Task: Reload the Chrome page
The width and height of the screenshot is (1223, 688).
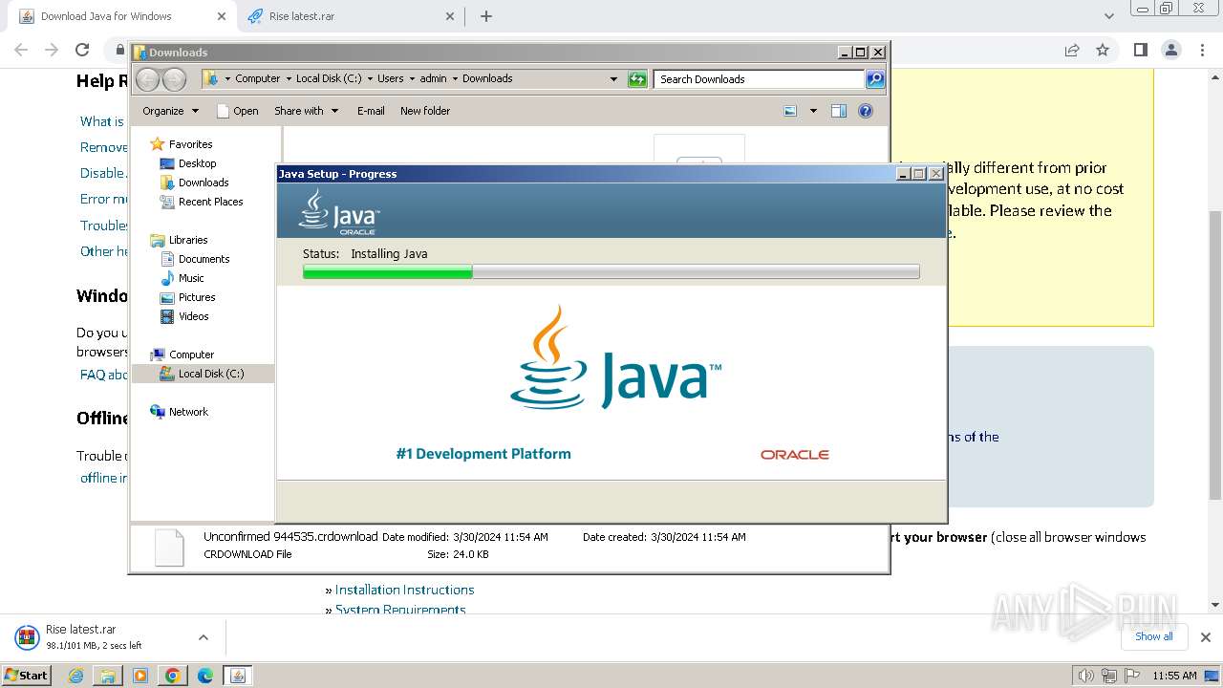Action: pos(82,50)
